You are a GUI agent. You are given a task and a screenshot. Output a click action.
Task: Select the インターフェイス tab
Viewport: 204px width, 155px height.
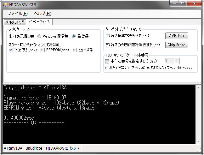(39, 22)
